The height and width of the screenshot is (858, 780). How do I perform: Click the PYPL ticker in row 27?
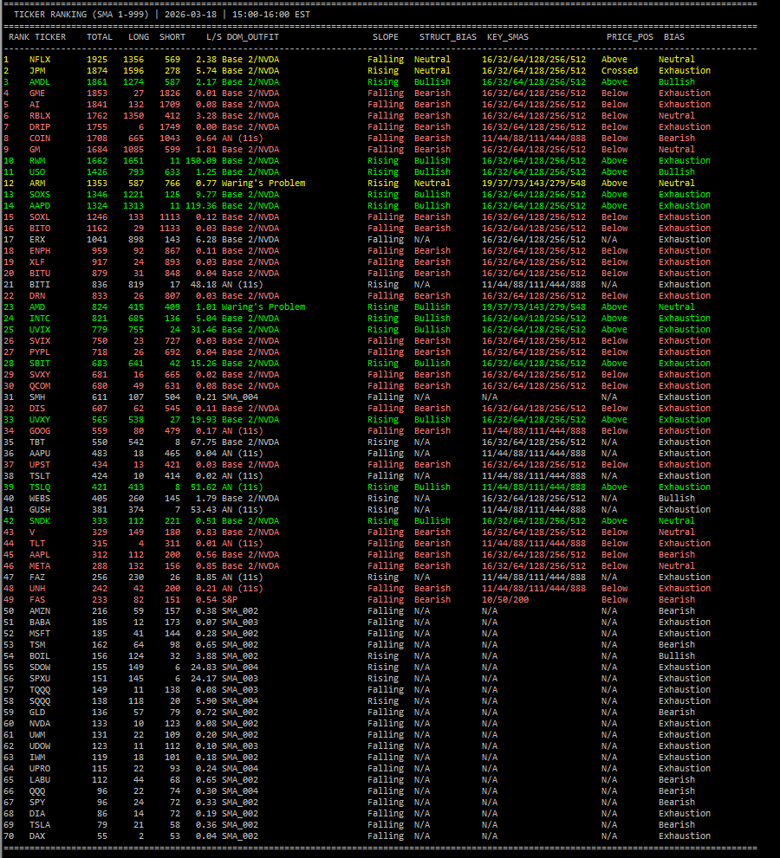[x=40, y=352]
